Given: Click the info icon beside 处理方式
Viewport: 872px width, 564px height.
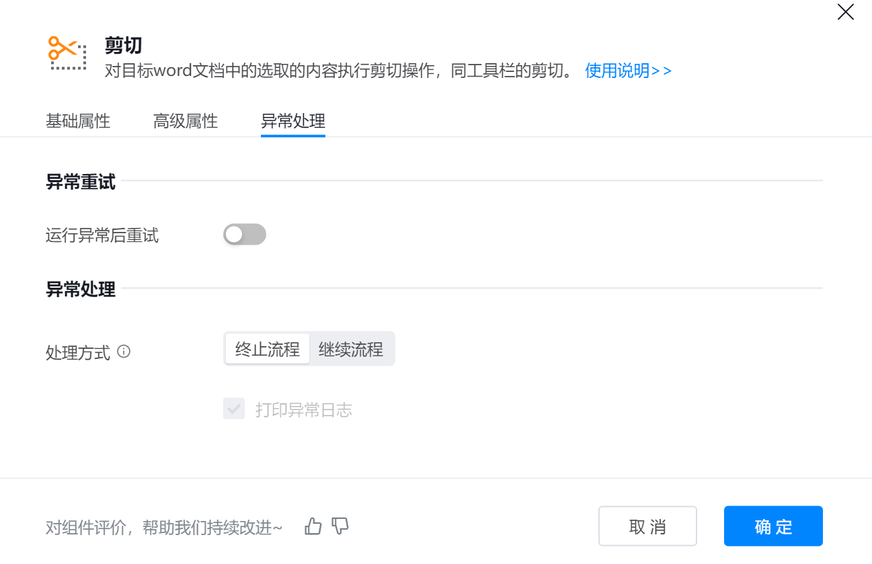Looking at the screenshot, I should click(124, 352).
